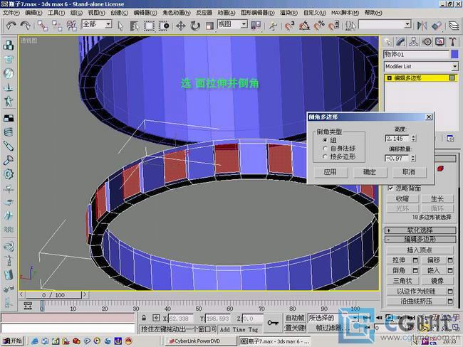The width and height of the screenshot is (463, 347).
Task: Open the 视图 reference coordinate dropdown
Action: tap(244, 24)
